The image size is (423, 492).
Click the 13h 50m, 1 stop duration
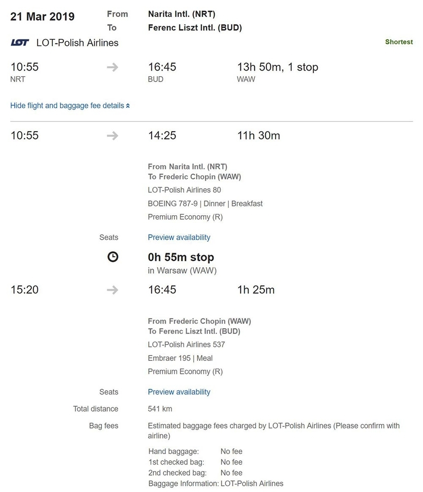[278, 67]
